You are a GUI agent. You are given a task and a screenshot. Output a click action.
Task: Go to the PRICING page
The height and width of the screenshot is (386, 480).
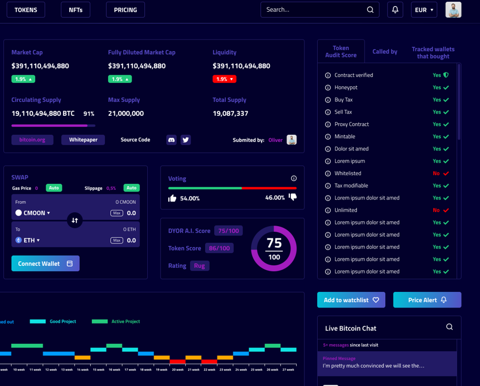(125, 10)
